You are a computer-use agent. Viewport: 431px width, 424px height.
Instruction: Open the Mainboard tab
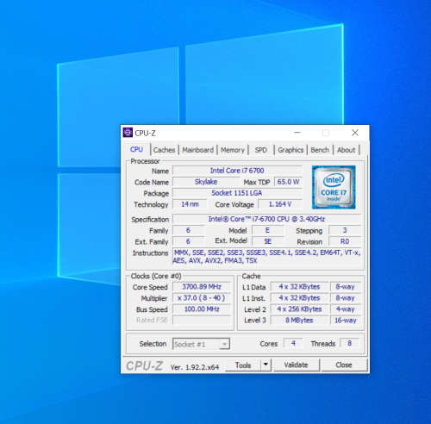point(198,150)
